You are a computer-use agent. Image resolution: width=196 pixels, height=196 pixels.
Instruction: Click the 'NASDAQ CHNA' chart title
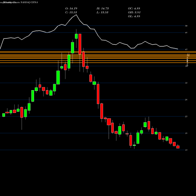[29, 2]
